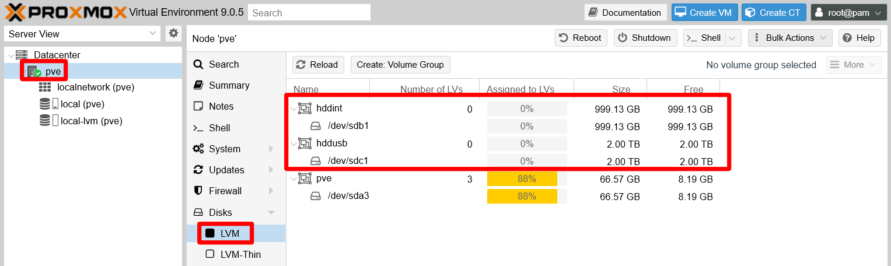Open the LVM-Thin menu entry
891x266 pixels.
236,254
